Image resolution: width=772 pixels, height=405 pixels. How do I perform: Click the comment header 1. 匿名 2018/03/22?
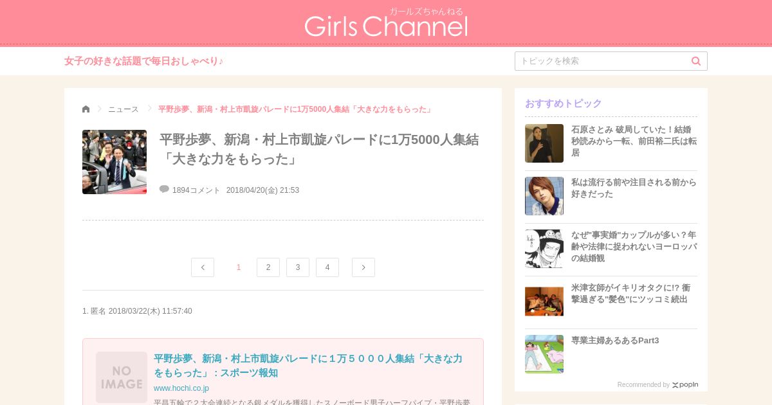pos(137,311)
